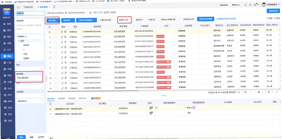282x139 pixels.
Task: Select 未审核 in quick query tree
Action: (26, 45)
